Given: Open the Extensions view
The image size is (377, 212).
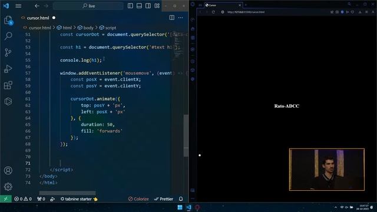Looking at the screenshot, I should (8, 85).
